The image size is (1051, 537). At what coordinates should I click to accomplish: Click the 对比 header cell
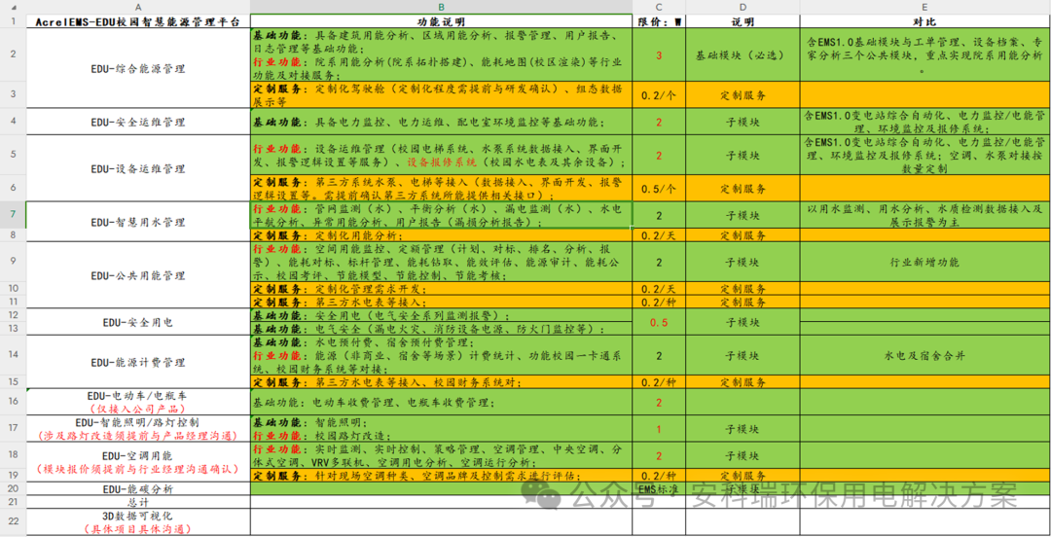(924, 21)
